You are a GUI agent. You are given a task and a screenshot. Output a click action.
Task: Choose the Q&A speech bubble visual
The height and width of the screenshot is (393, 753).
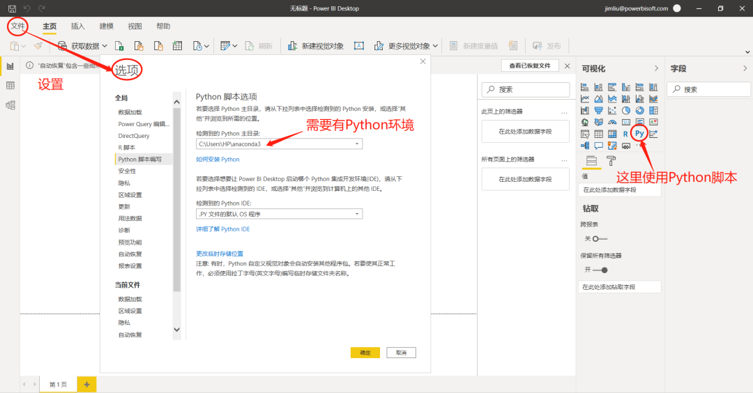pyautogui.click(x=598, y=146)
